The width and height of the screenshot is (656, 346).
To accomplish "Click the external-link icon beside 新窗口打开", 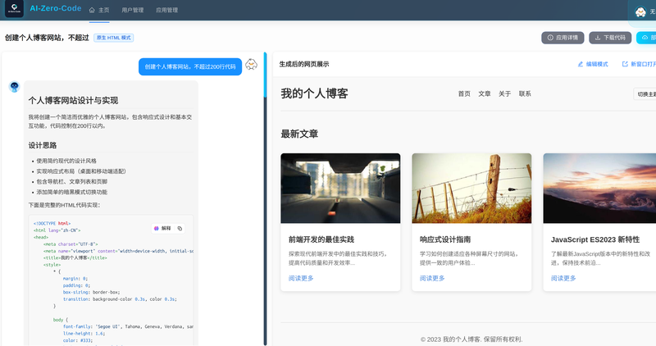I will 625,64.
